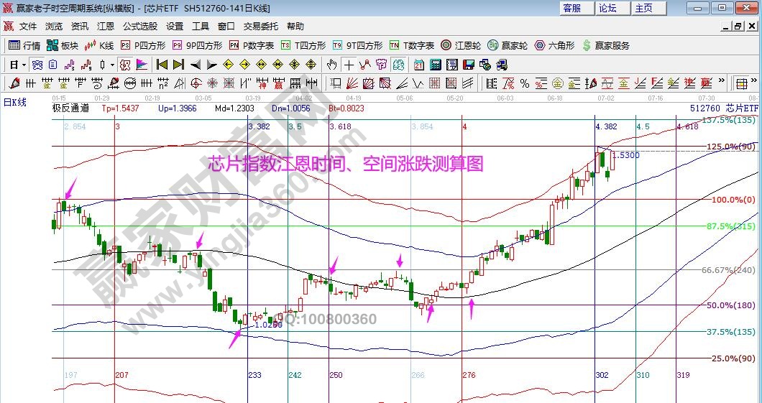The height and width of the screenshot is (403, 762).
Task: Select the percent (%) drawing tool
Action: pos(525,83)
